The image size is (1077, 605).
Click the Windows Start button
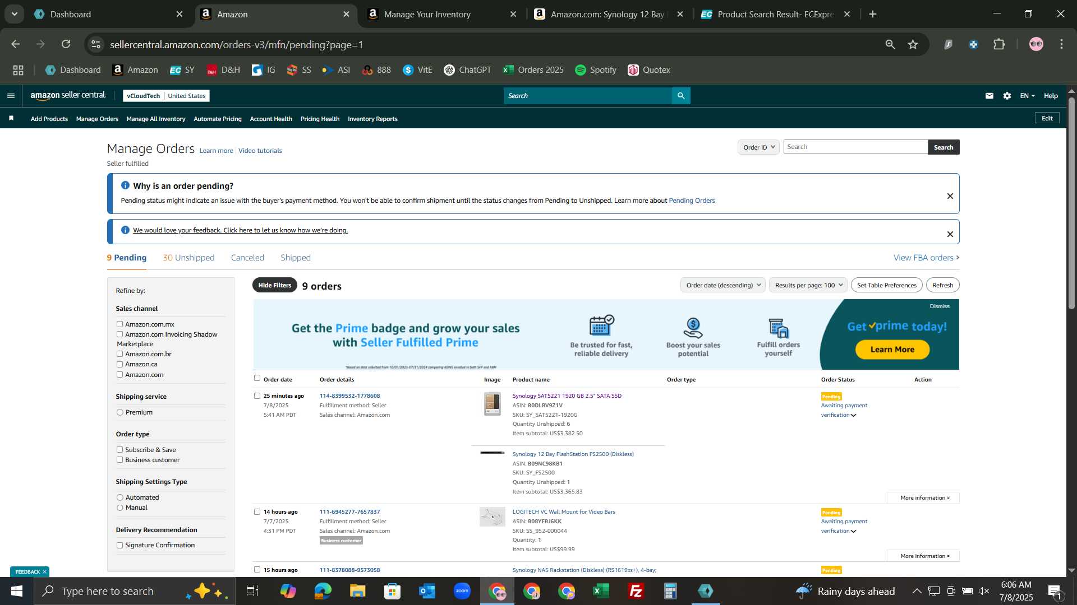(17, 591)
